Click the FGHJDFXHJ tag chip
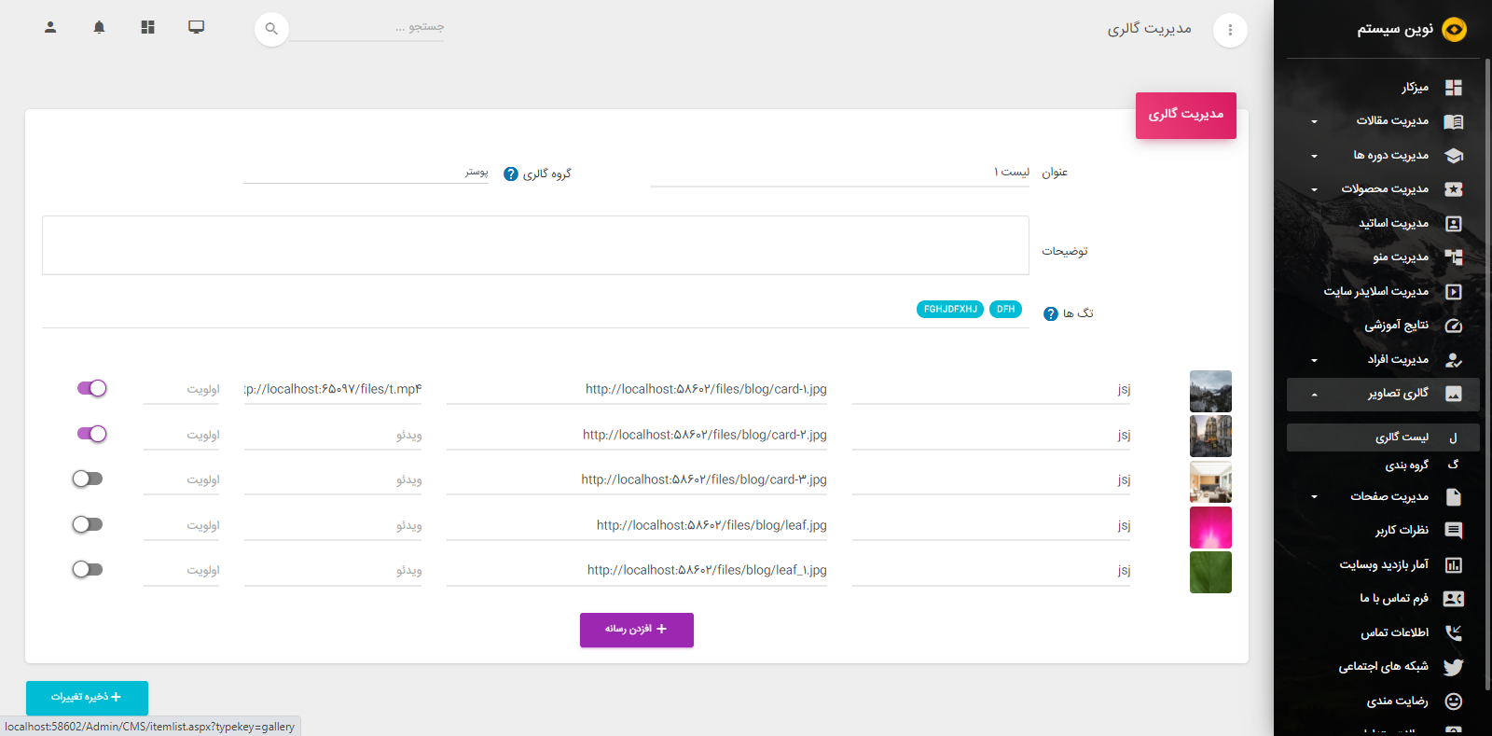The image size is (1492, 736). point(950,310)
